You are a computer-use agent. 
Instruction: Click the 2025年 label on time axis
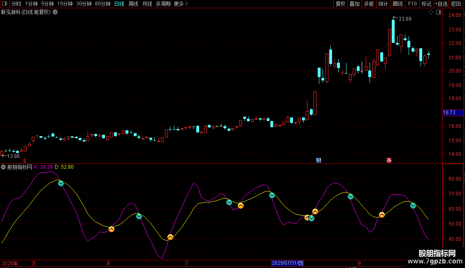tap(10, 263)
